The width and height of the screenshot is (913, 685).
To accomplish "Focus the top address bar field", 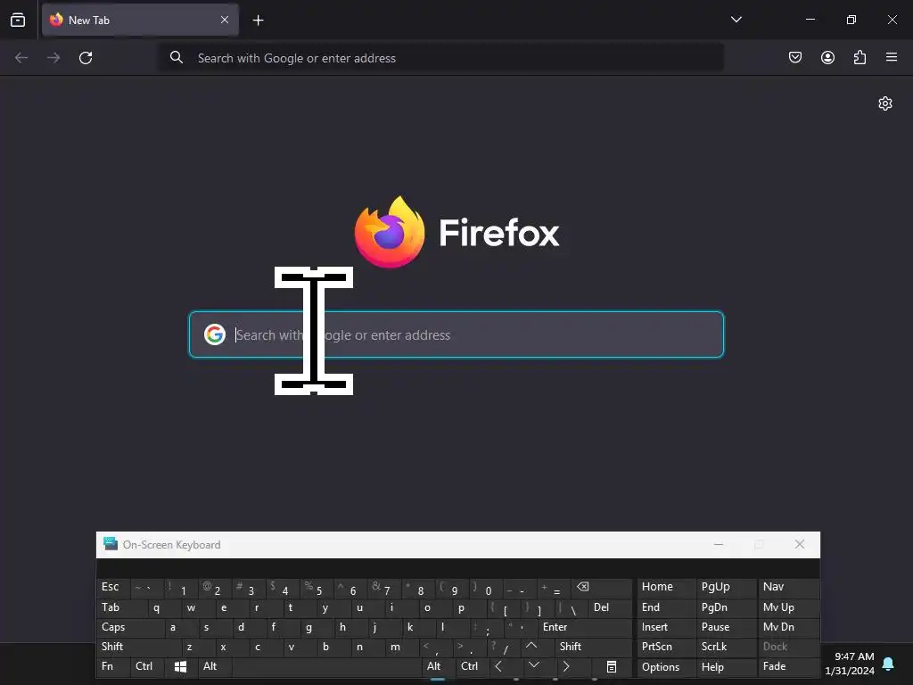I will (441, 58).
